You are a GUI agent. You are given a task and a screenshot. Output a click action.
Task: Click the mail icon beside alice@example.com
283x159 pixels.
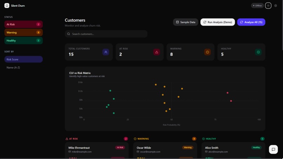coord(206,152)
